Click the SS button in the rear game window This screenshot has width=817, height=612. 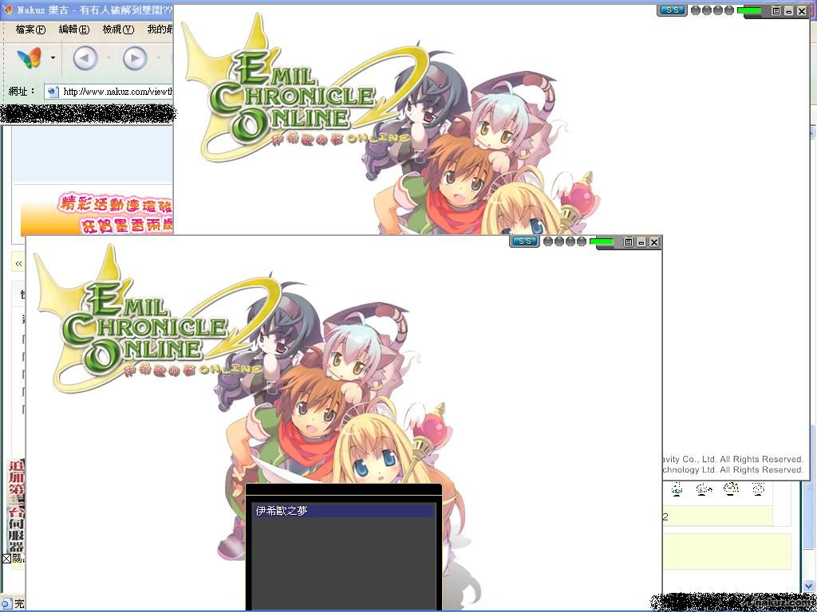(672, 10)
